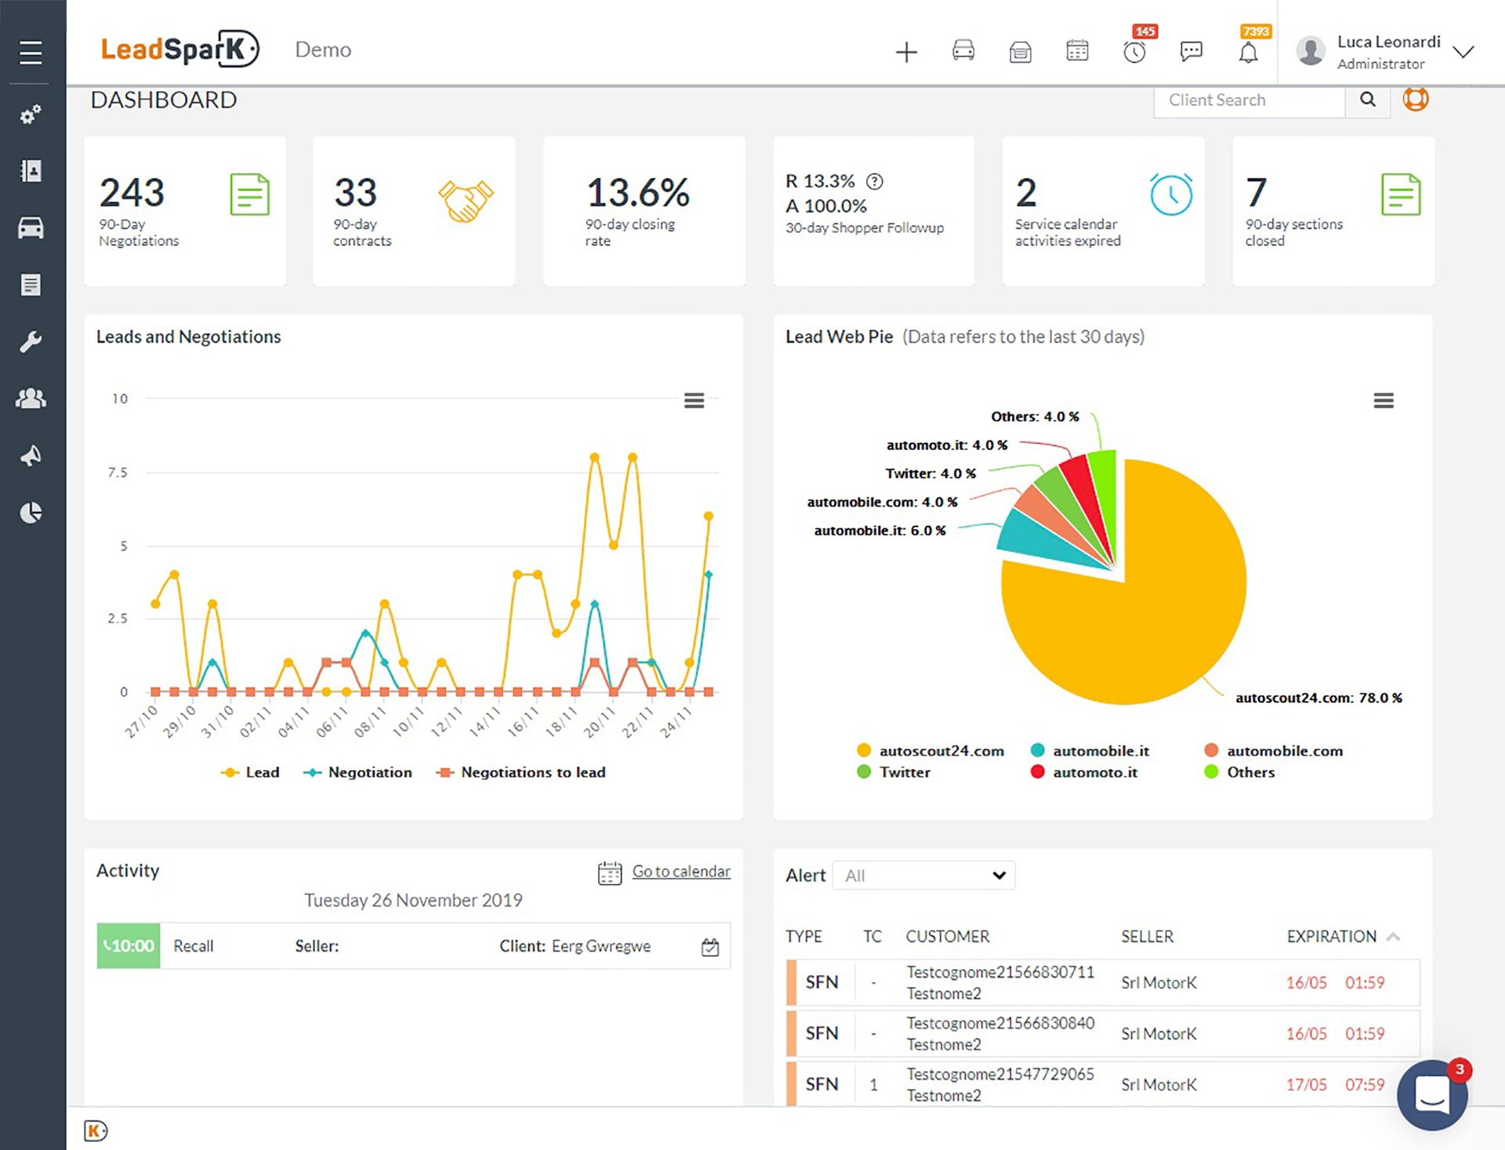Screen dimensions: 1505x1150
Task: Open the pie chart reports sidebar icon
Action: point(31,513)
